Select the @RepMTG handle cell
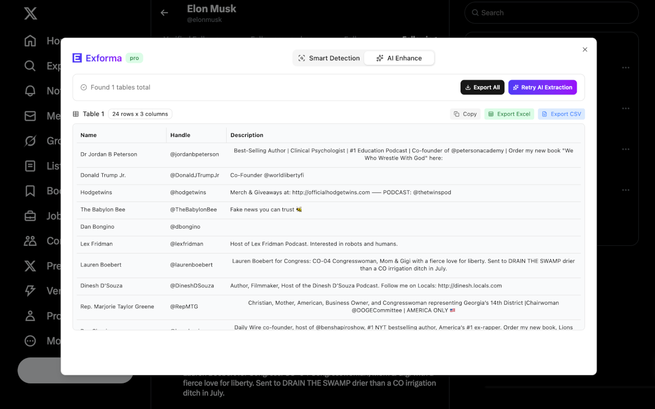This screenshot has height=409, width=655. coord(196,307)
